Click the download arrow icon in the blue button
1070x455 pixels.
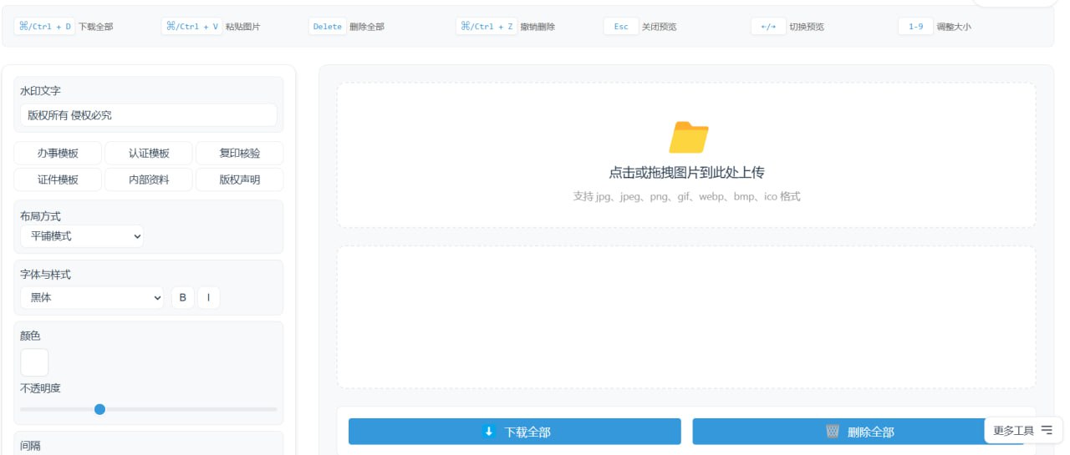(490, 432)
